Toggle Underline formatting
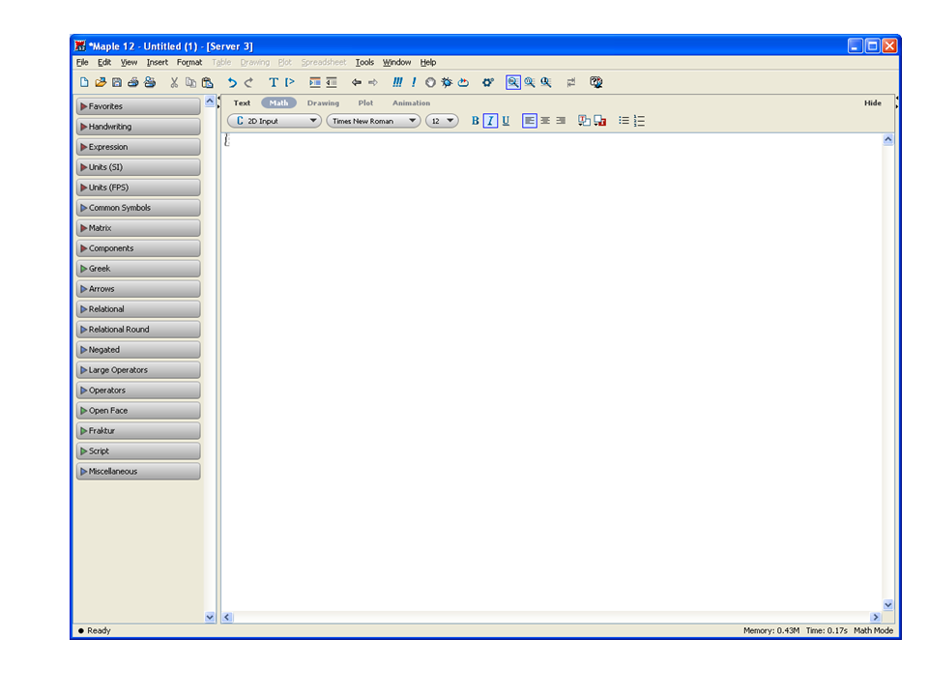This screenshot has height=696, width=928. [506, 121]
